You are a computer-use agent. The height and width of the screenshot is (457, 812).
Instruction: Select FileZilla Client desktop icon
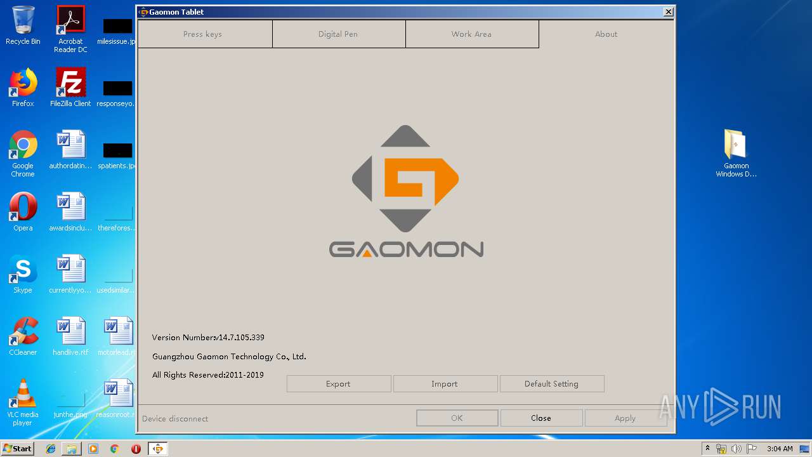[70, 88]
